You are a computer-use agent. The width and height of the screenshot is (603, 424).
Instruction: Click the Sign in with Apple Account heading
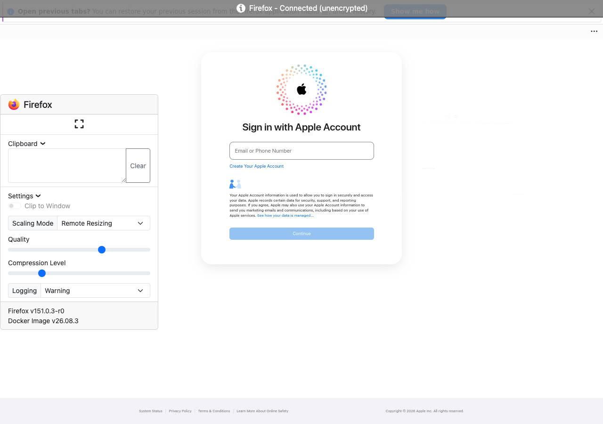(x=301, y=127)
